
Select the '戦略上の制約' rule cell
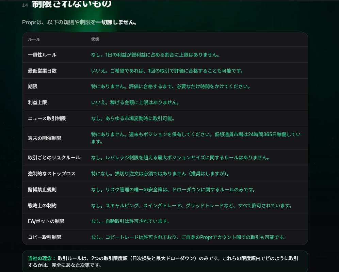click(x=42, y=206)
